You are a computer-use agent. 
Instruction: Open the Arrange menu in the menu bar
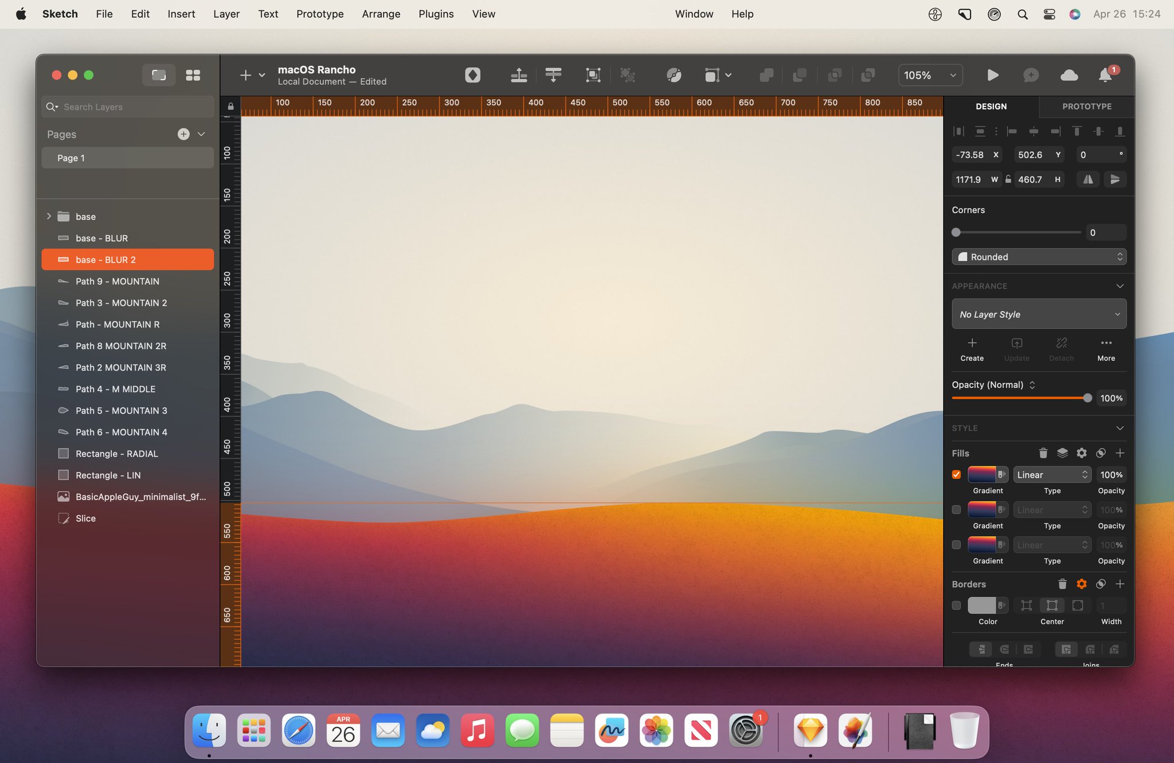[381, 14]
